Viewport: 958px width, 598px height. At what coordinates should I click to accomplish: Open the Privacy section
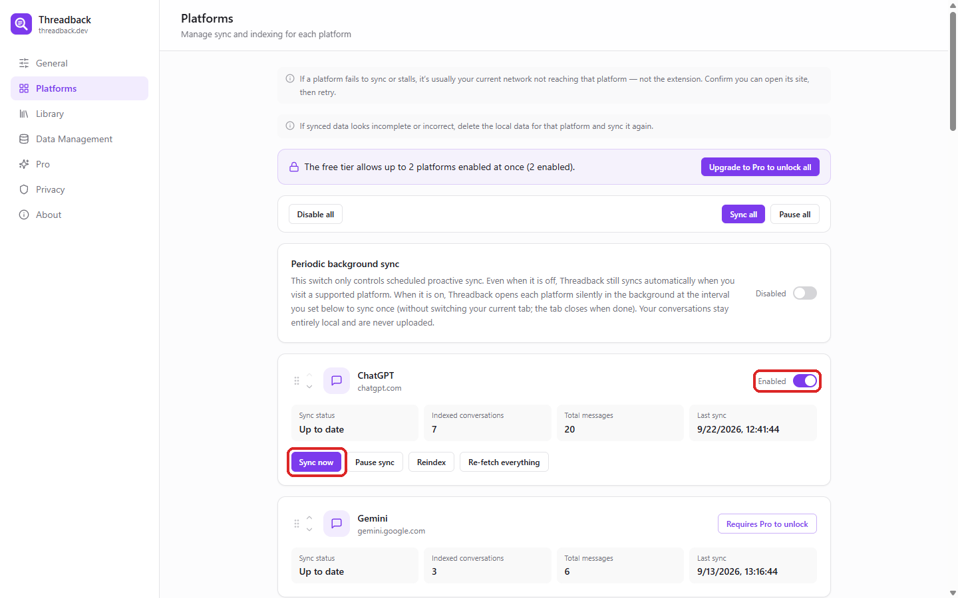coord(79,189)
